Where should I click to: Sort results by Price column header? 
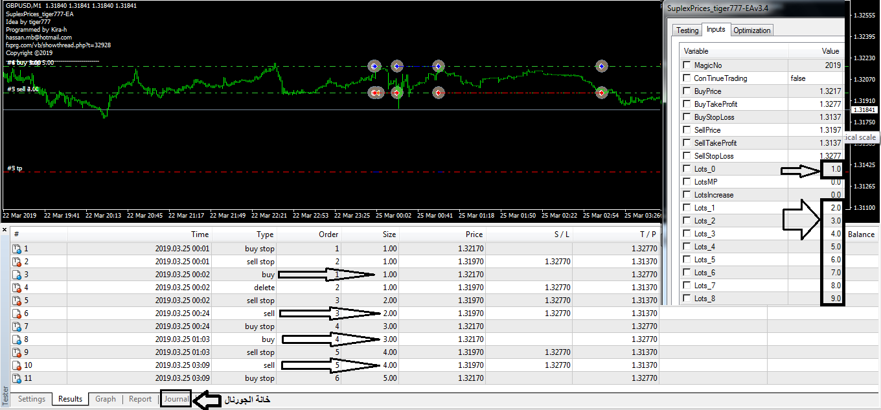pyautogui.click(x=442, y=234)
